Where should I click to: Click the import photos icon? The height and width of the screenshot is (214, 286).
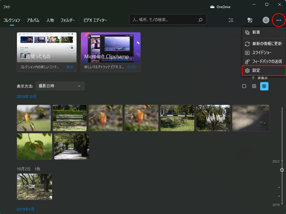point(250,20)
